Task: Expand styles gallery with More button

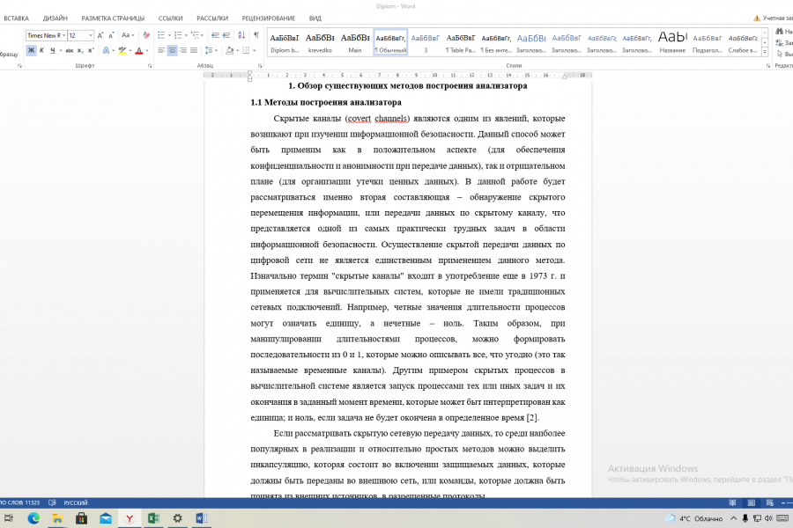Action: coord(765,52)
